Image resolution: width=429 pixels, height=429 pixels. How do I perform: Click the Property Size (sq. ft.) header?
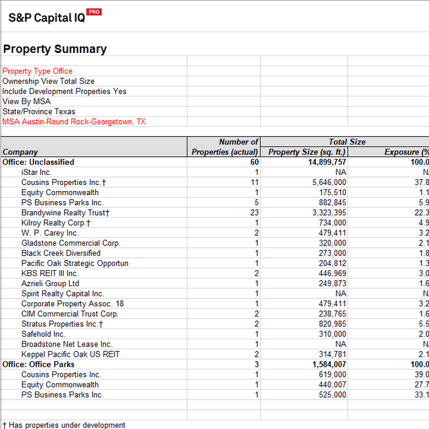tap(304, 152)
